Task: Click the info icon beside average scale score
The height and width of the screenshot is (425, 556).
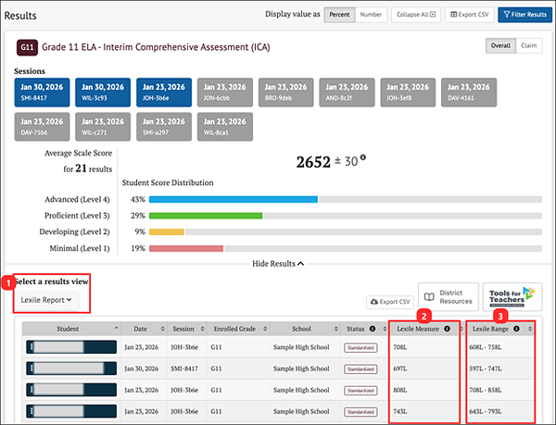Action: (363, 157)
